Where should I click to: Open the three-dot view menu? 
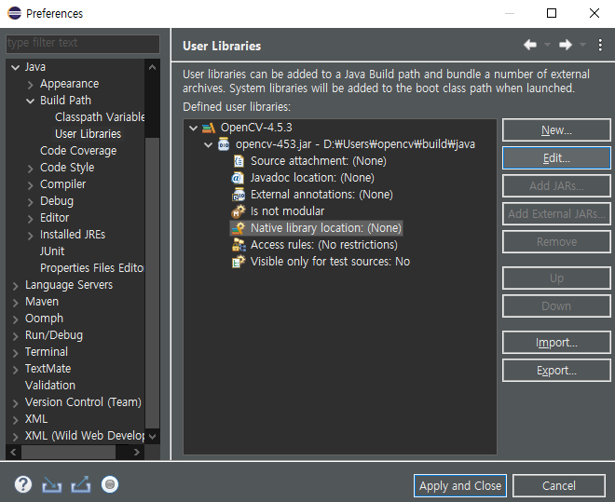[600, 45]
